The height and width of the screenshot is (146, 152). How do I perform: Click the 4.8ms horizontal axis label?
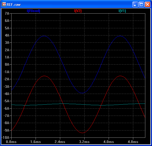[133, 142]
